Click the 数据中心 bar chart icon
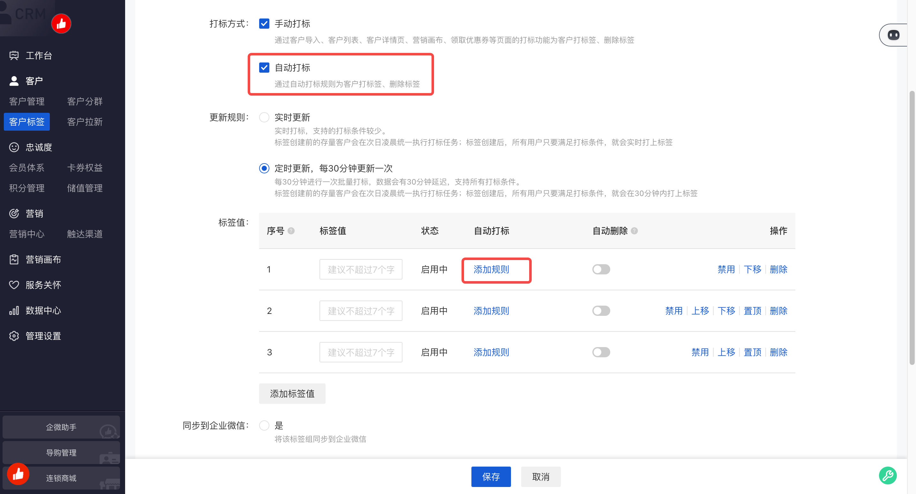Image resolution: width=916 pixels, height=494 pixels. point(14,310)
